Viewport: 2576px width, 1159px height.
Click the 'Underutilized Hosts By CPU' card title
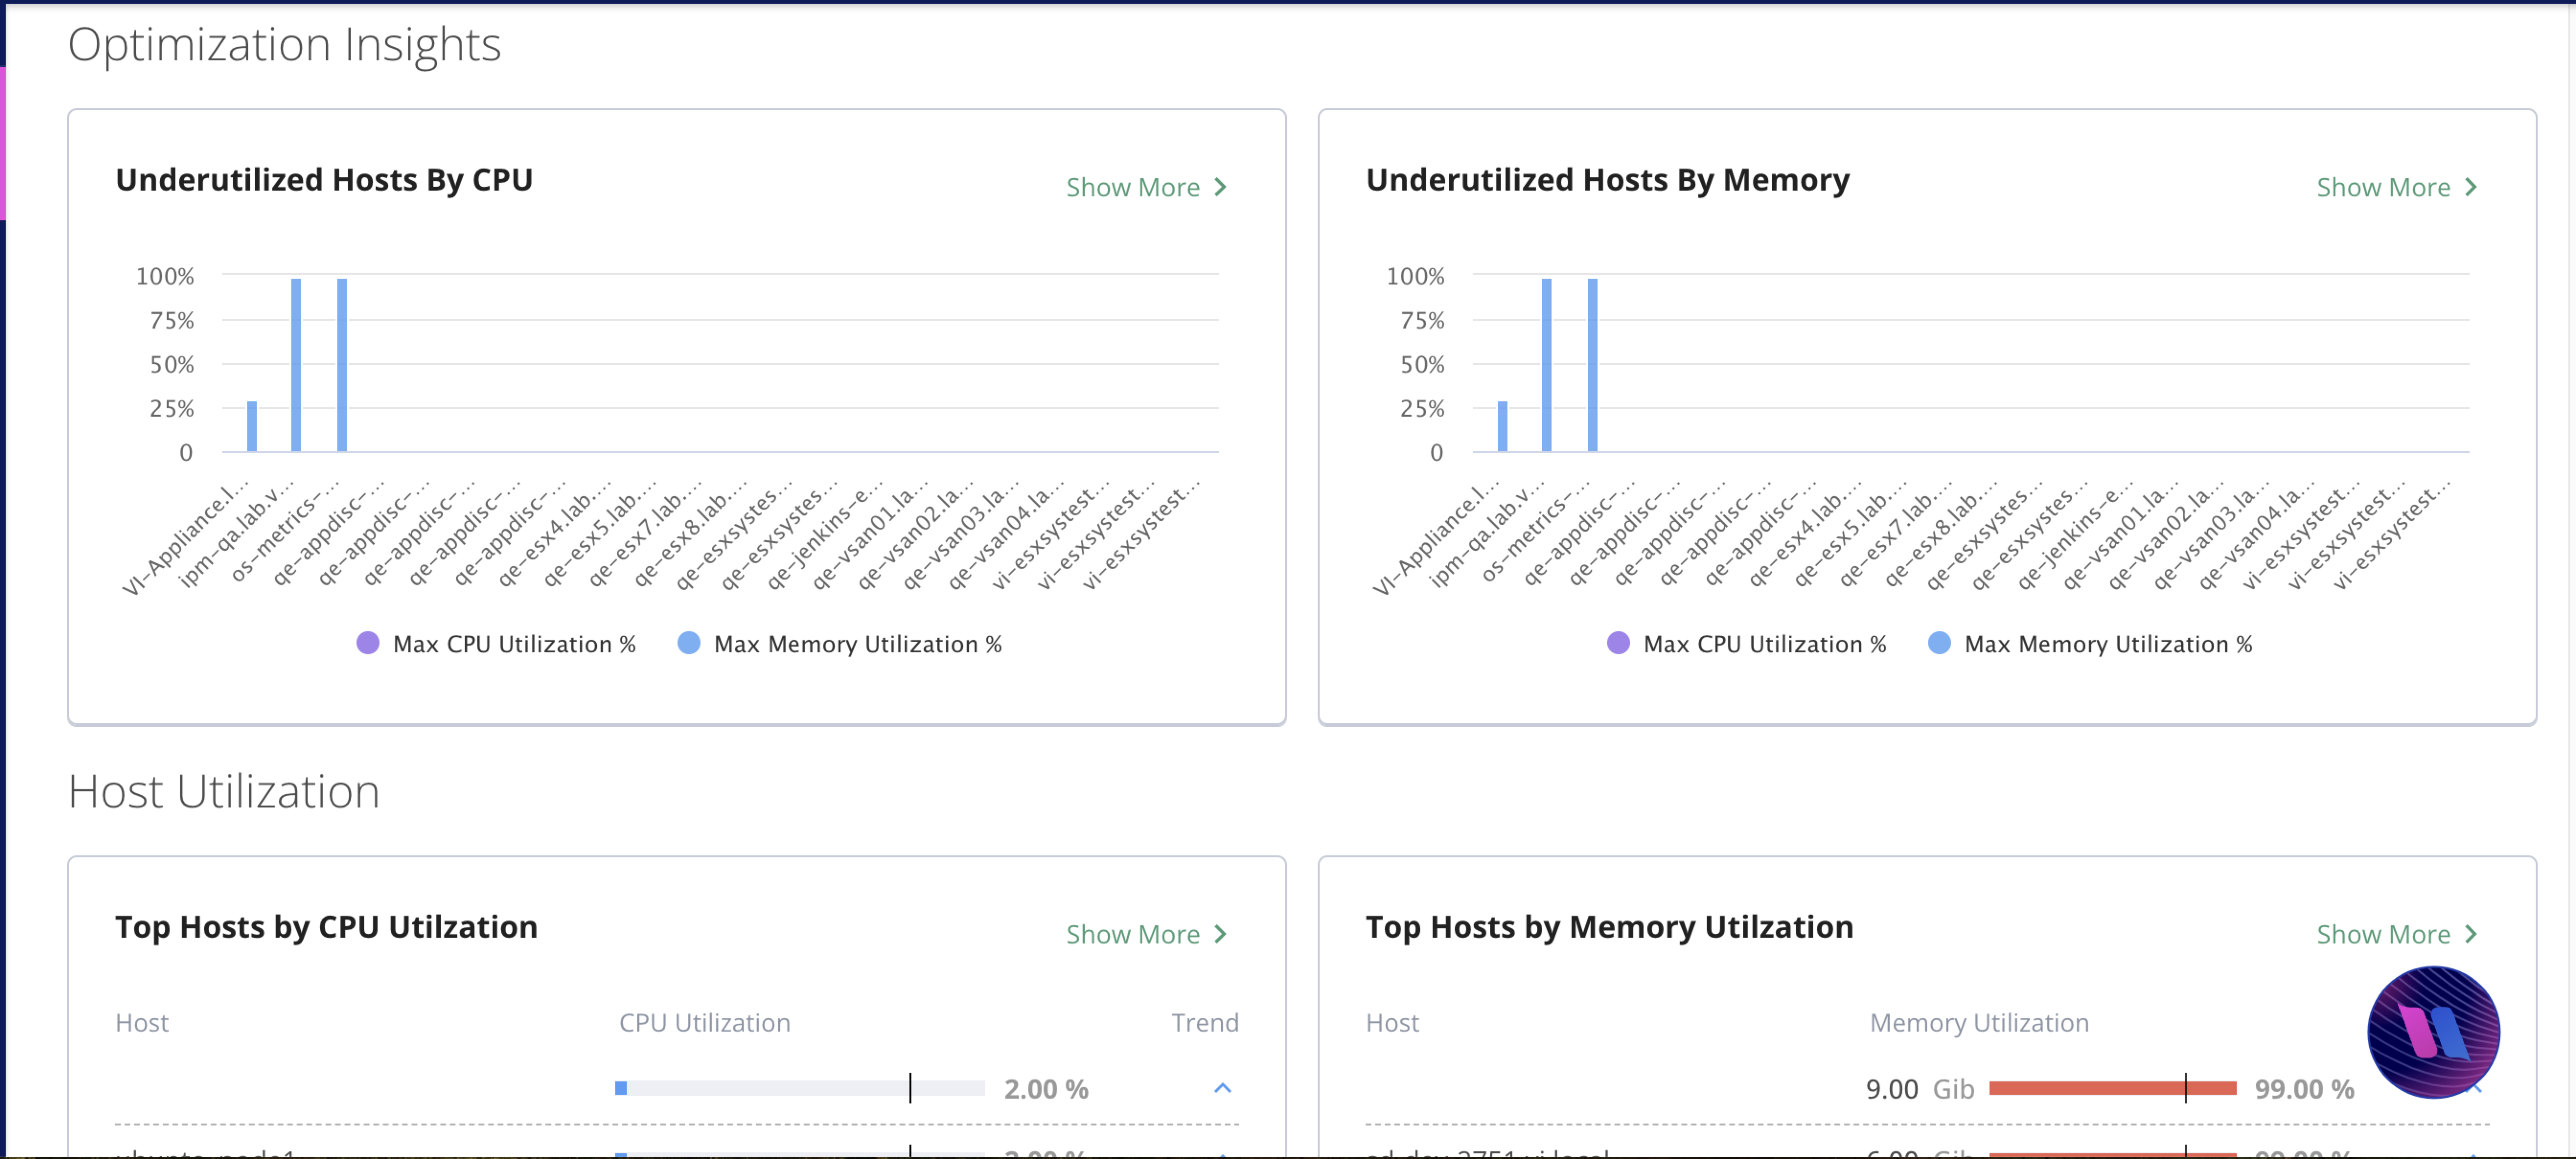point(324,180)
